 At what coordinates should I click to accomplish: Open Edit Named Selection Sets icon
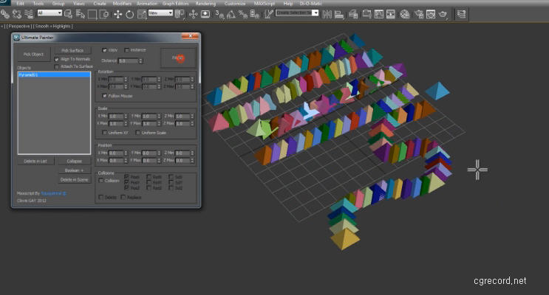268,14
